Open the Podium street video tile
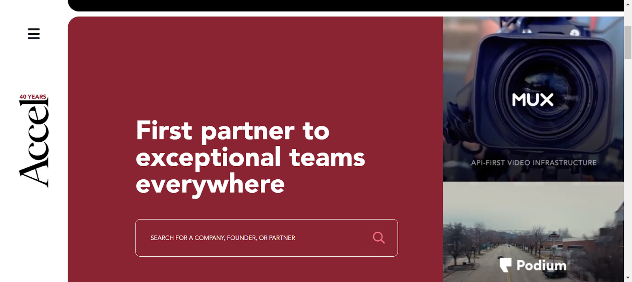The width and height of the screenshot is (632, 282). (533, 232)
